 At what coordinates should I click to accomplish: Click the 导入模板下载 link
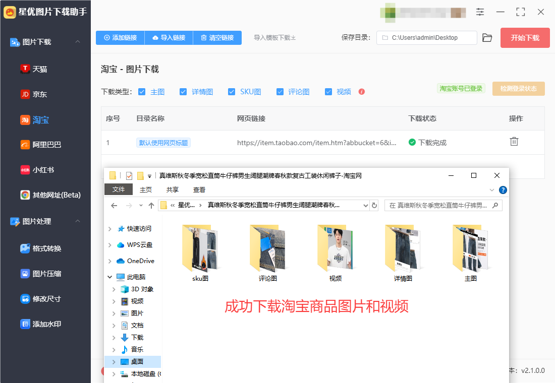(x=274, y=37)
